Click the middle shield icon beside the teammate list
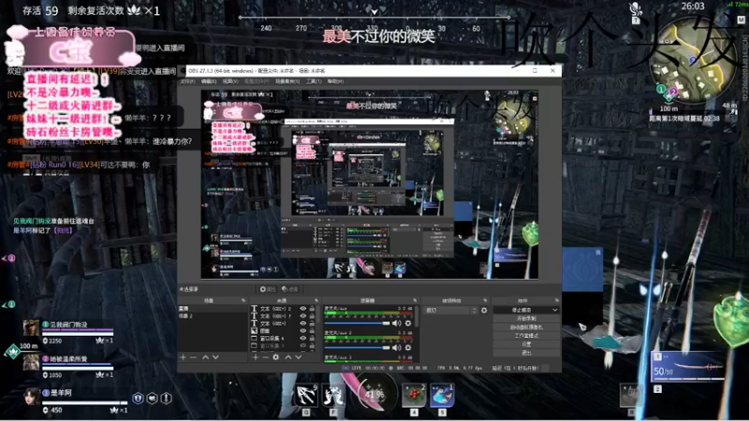 153,399
